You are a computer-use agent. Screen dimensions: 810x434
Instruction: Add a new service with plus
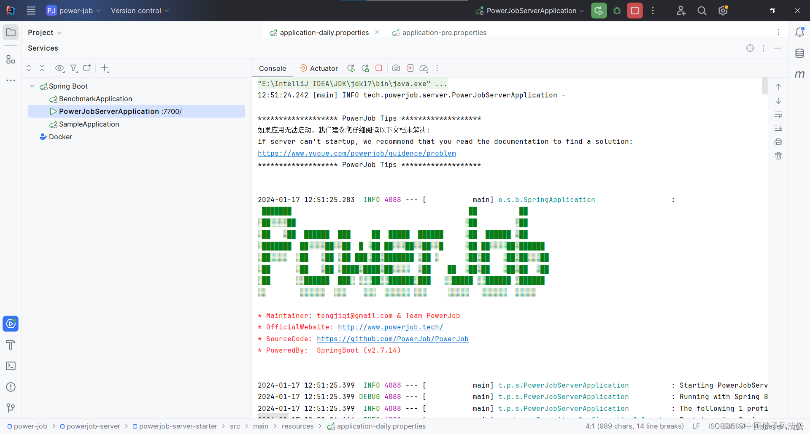(105, 68)
